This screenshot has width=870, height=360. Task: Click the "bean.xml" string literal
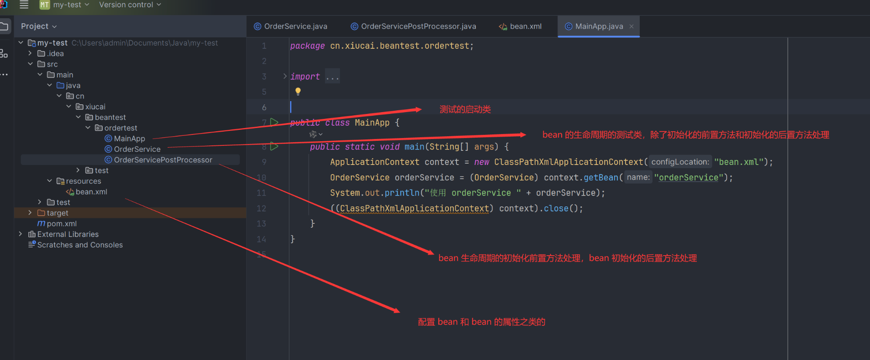[739, 162]
